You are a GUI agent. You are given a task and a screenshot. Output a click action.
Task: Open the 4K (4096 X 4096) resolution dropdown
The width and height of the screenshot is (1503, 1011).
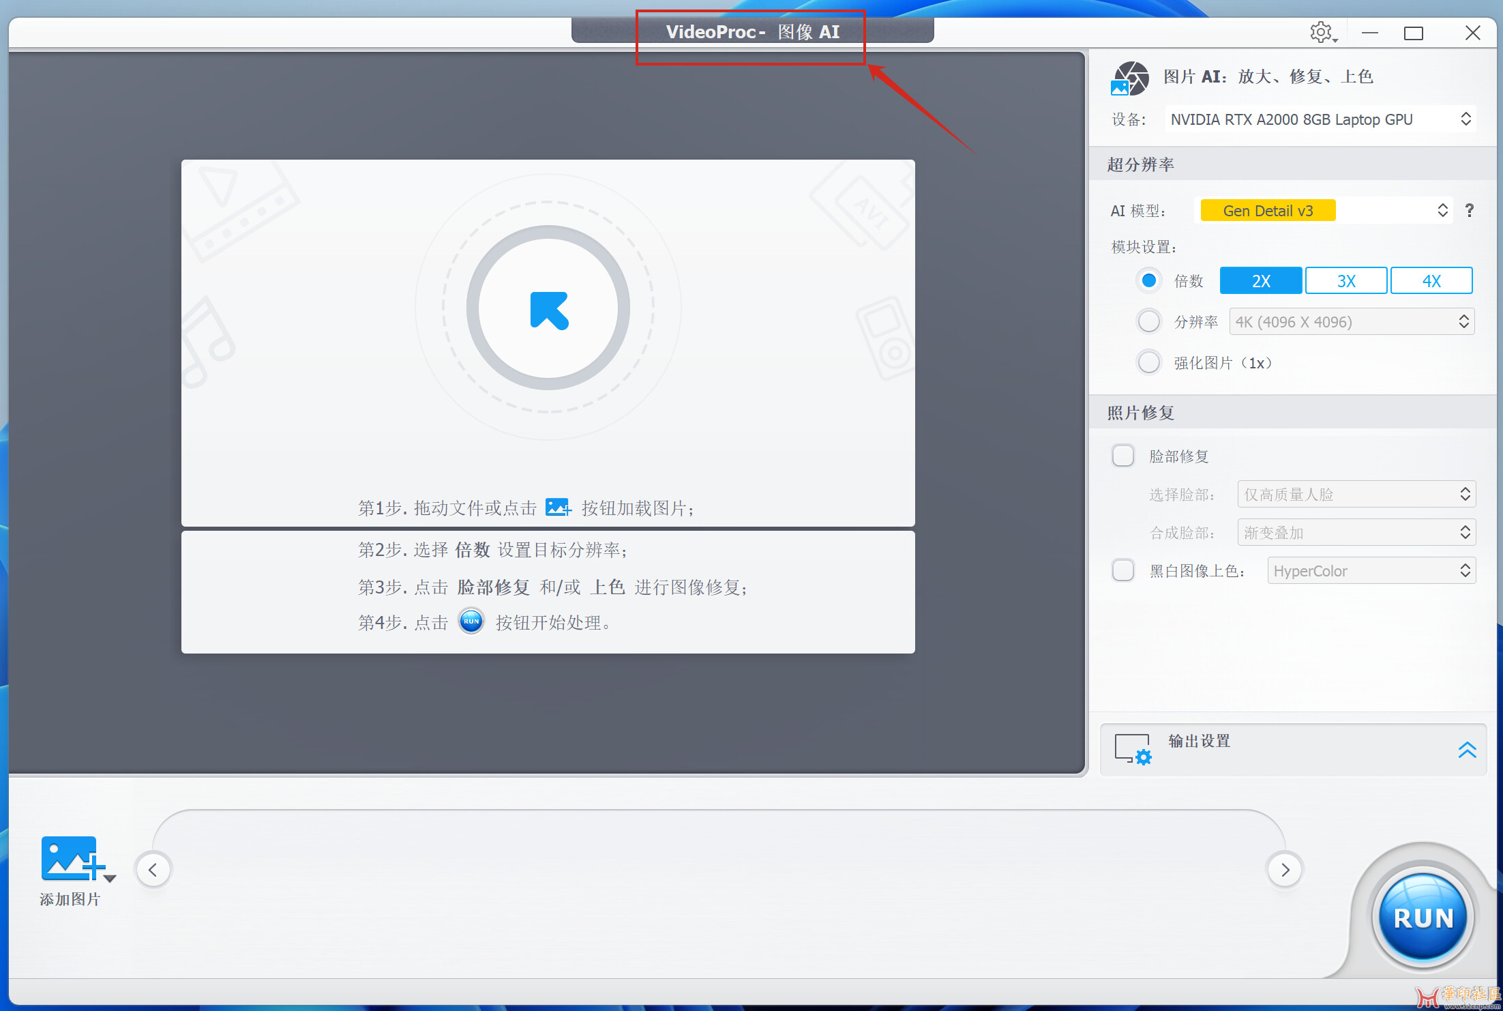pyautogui.click(x=1352, y=322)
